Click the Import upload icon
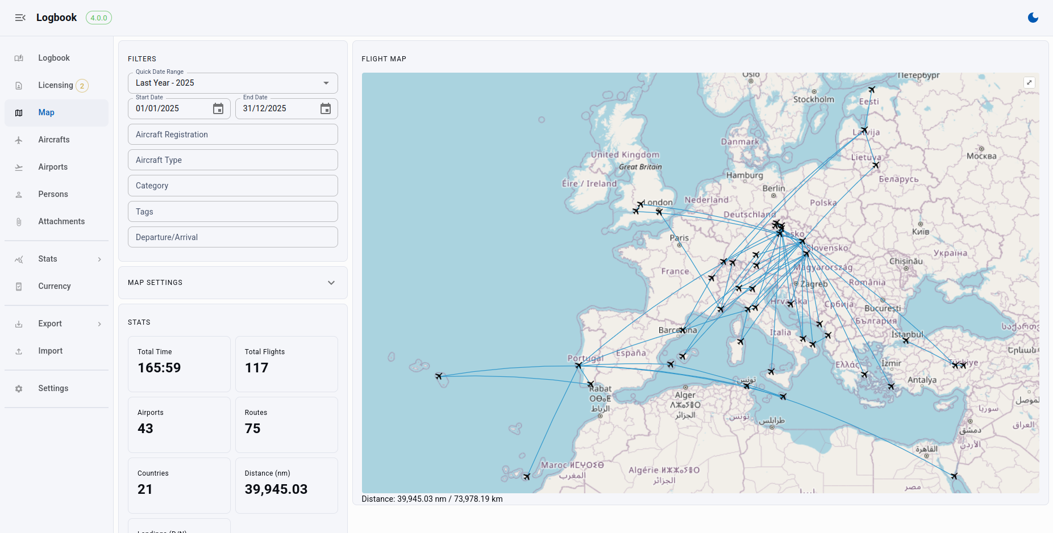The image size is (1053, 533). point(19,351)
